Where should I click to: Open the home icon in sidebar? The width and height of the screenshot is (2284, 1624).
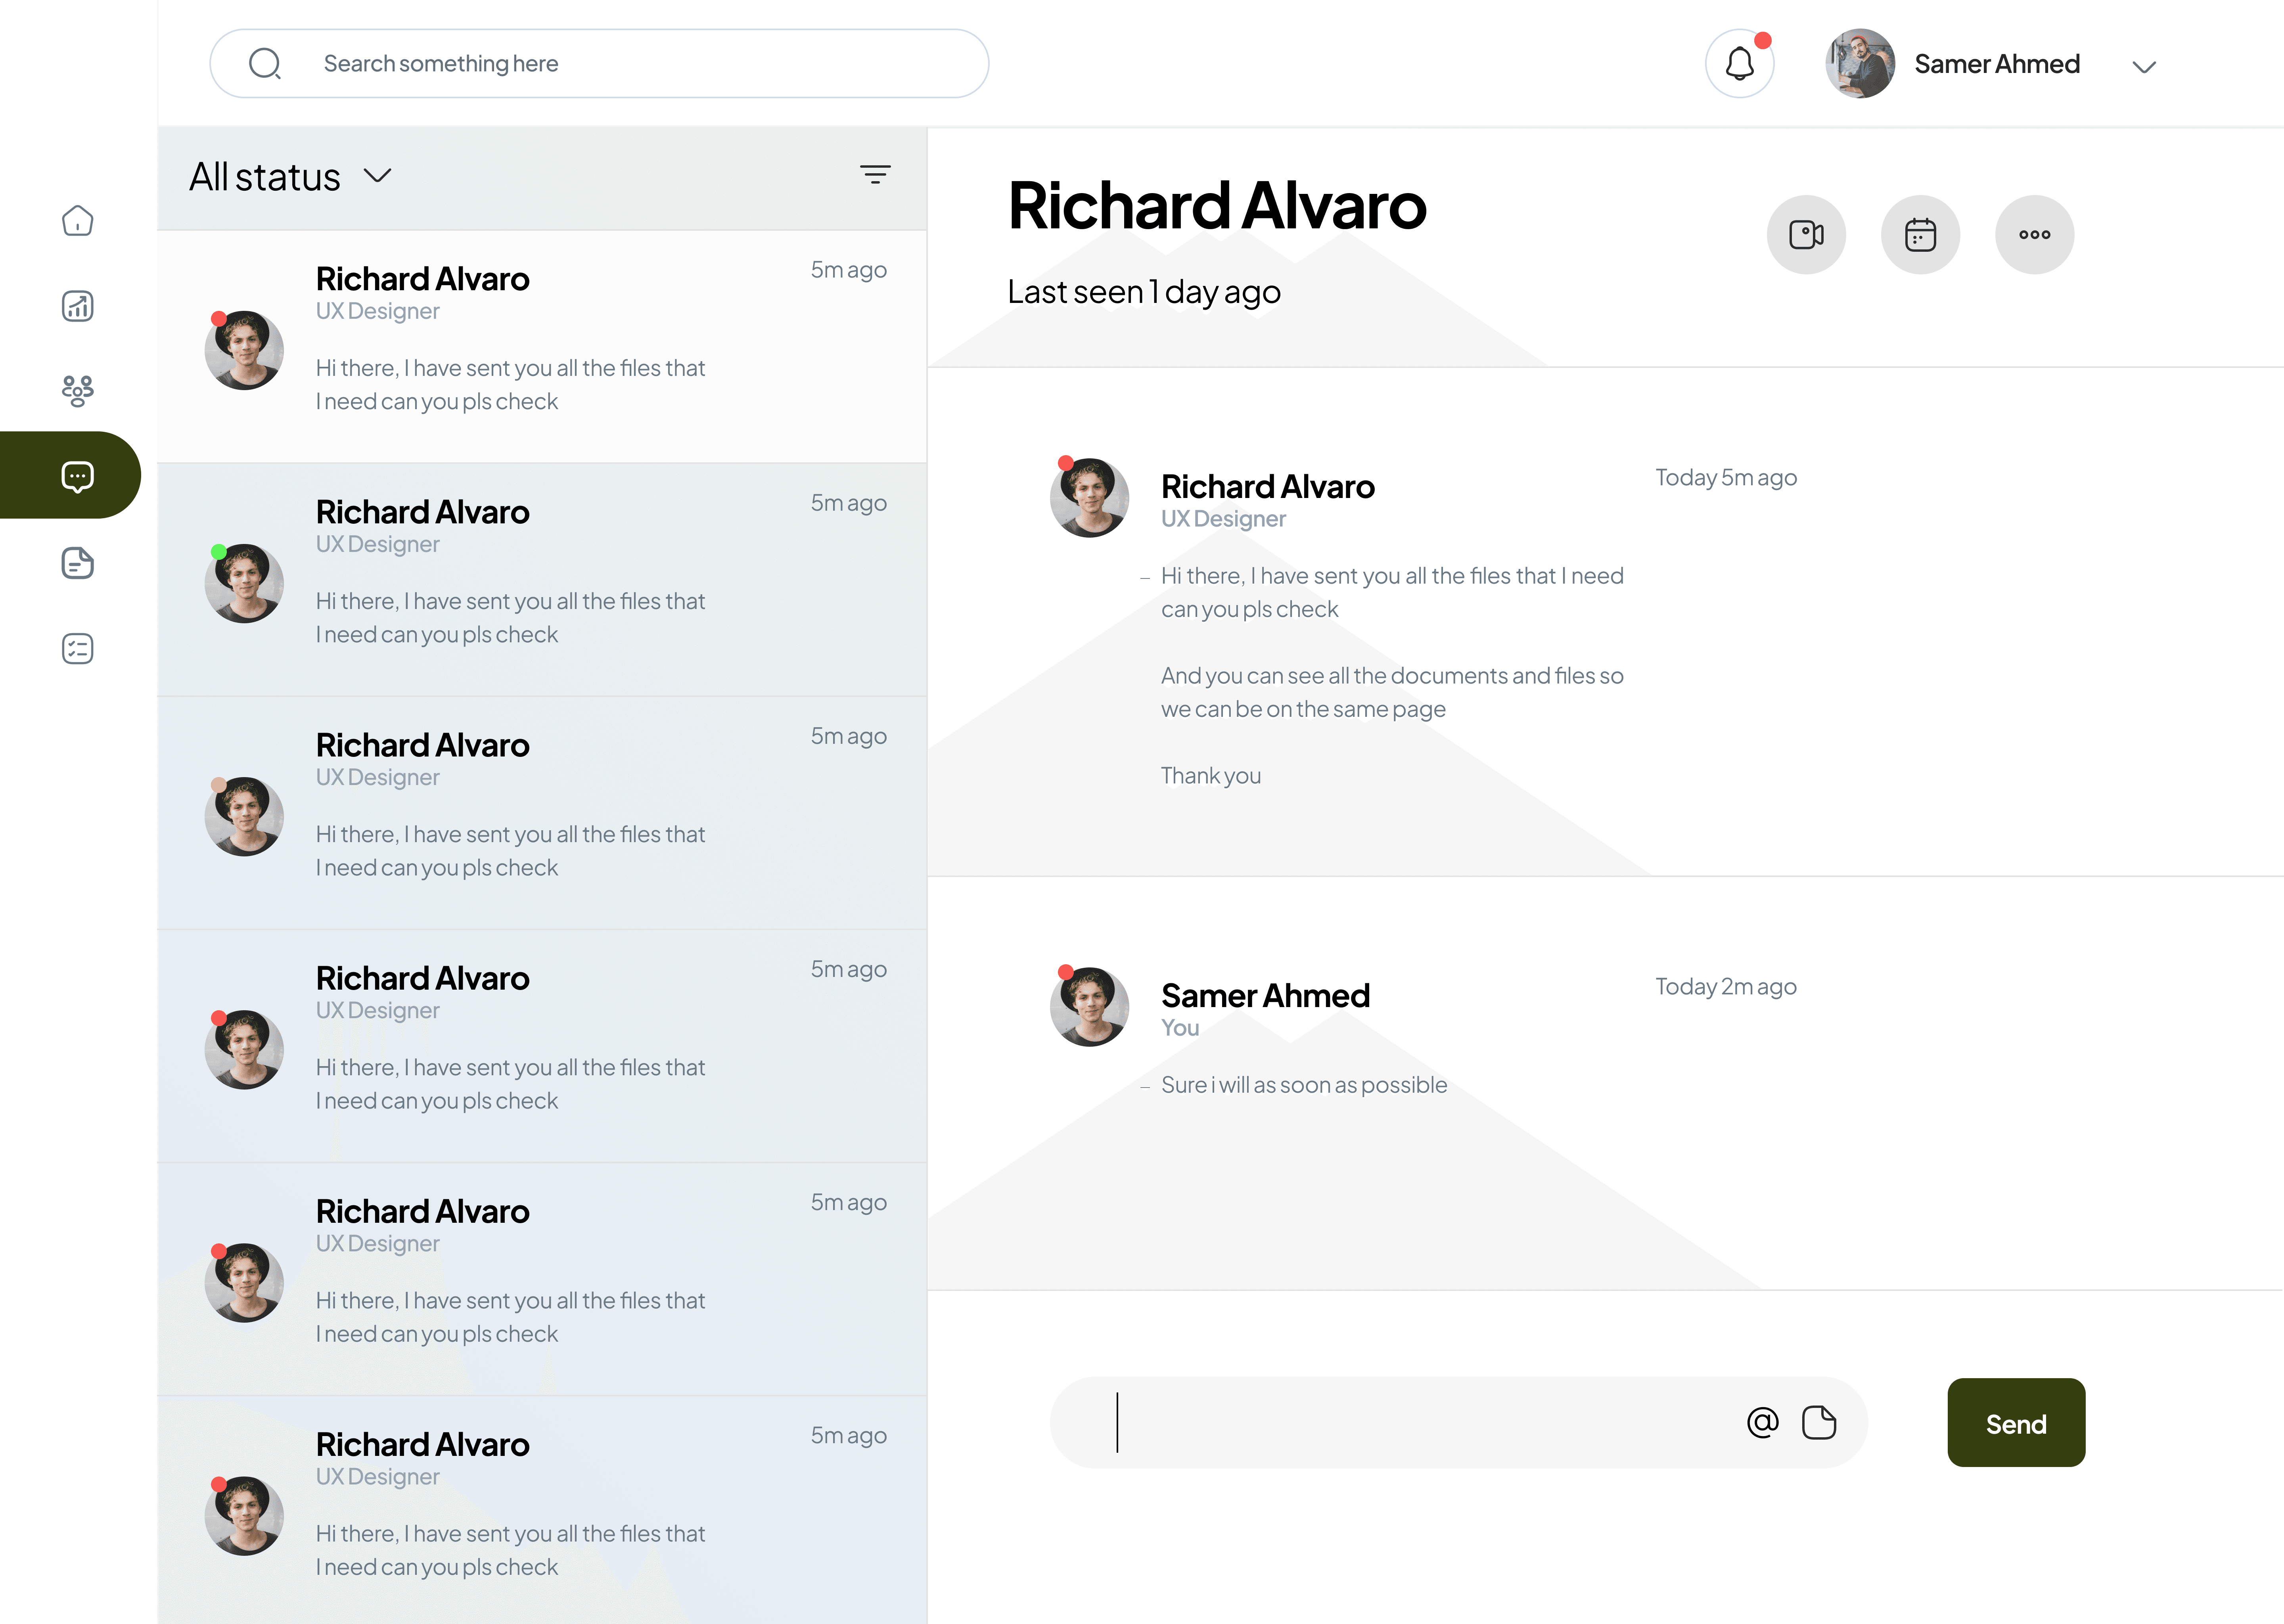point(77,220)
